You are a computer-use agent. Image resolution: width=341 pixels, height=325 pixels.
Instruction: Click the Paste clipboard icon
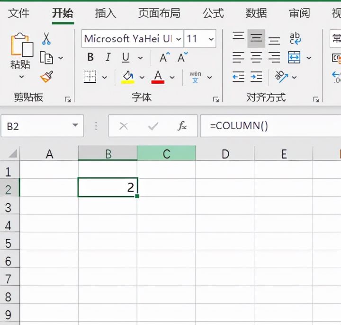pyautogui.click(x=22, y=45)
